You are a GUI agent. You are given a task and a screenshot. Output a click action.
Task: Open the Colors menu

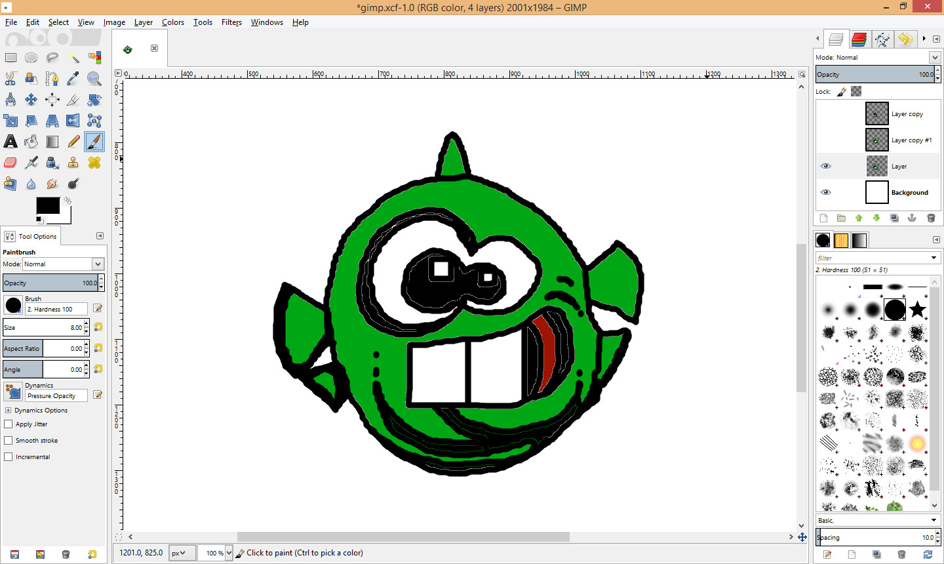point(172,22)
